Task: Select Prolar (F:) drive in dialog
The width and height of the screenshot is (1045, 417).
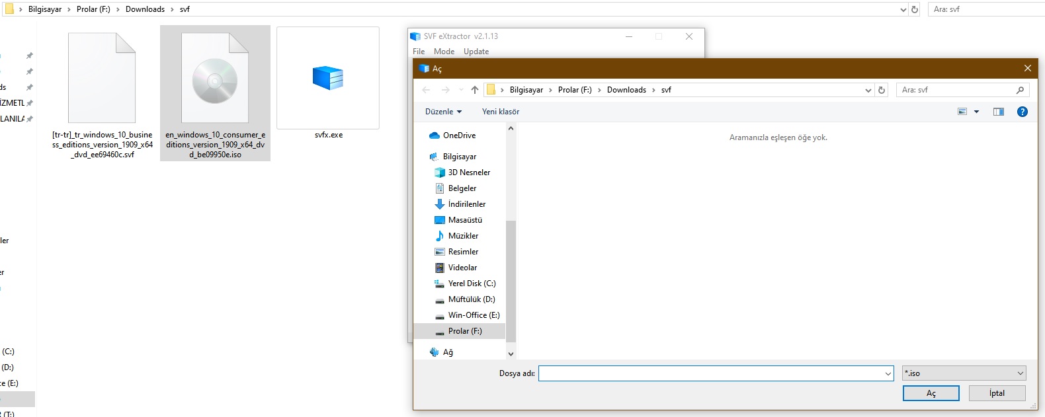Action: (x=459, y=331)
